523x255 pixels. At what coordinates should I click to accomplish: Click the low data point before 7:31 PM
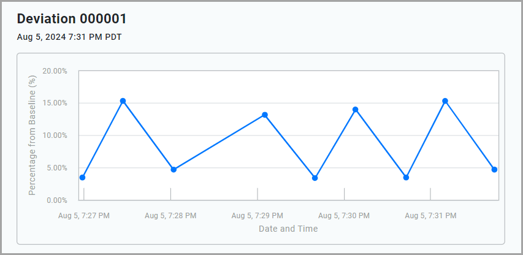pos(406,177)
